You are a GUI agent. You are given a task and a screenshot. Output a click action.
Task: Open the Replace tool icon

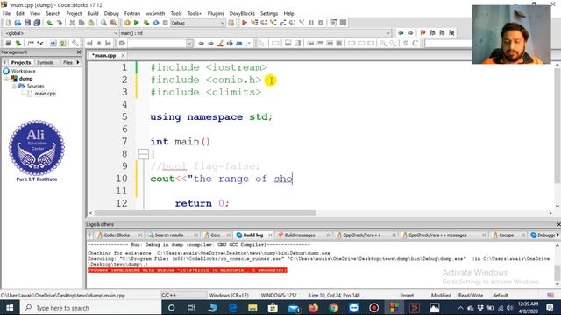coord(113,23)
